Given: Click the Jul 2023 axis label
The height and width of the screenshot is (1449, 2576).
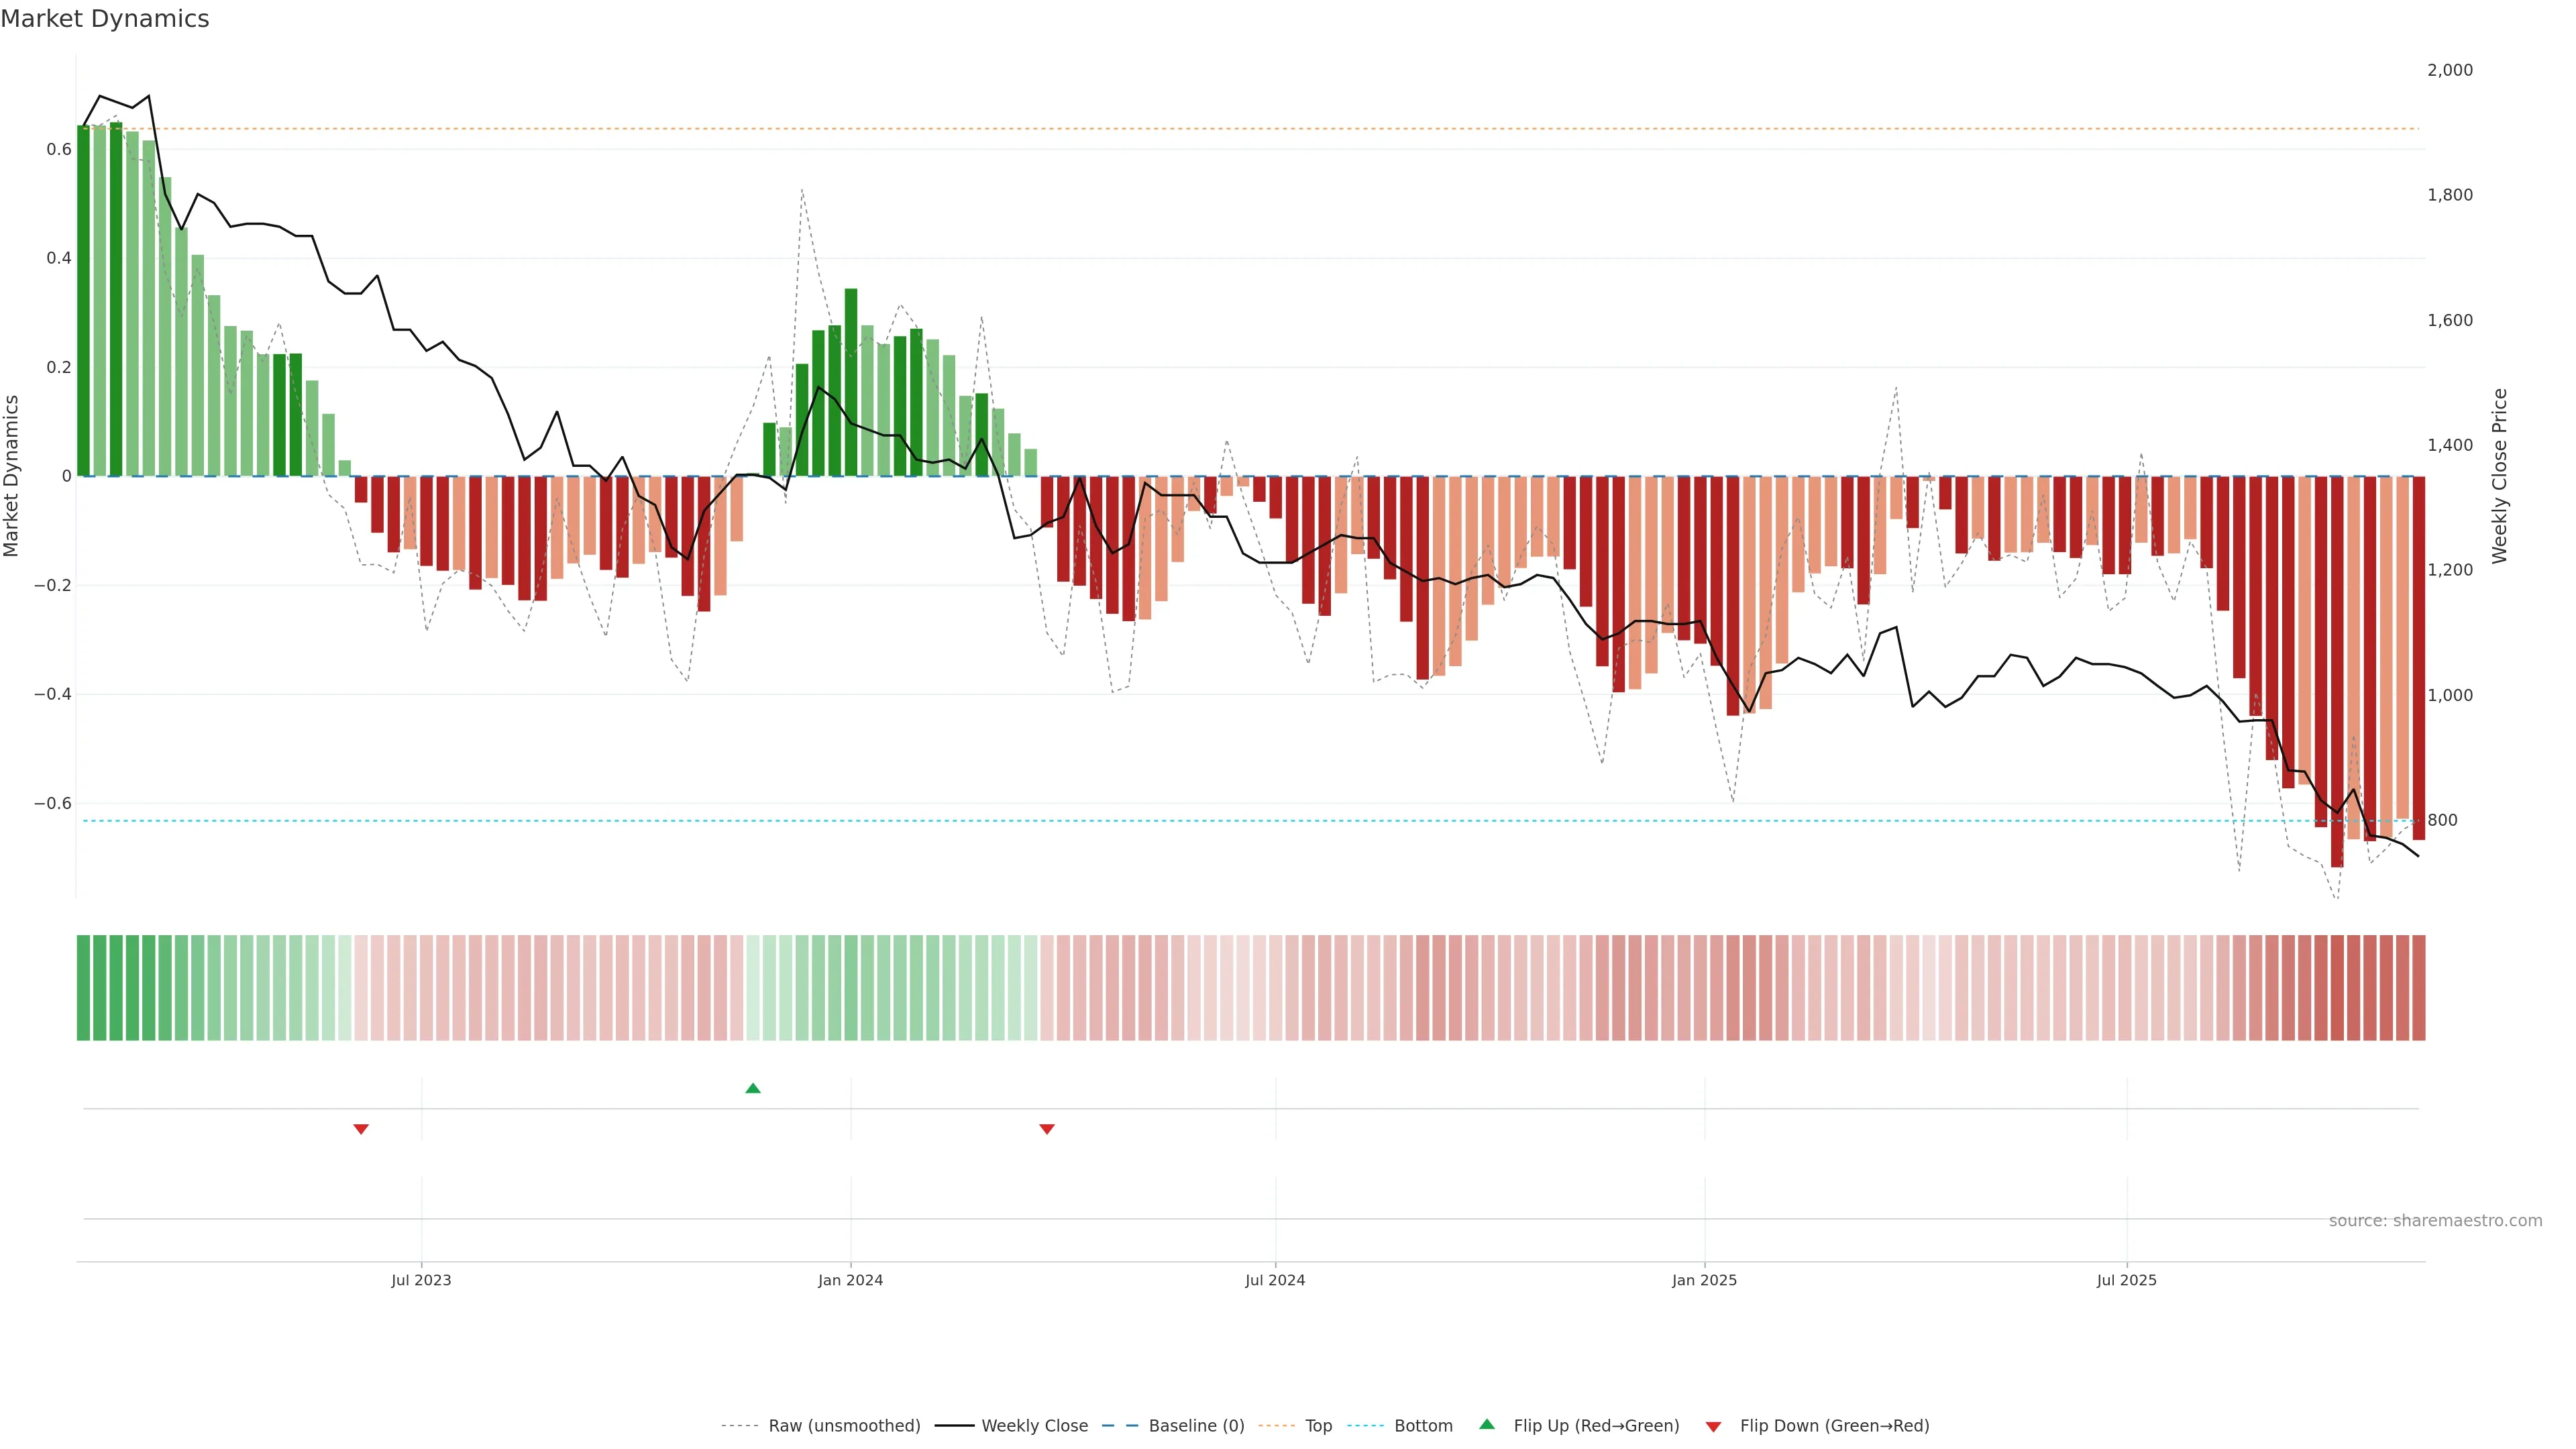Looking at the screenshot, I should [x=421, y=1280].
